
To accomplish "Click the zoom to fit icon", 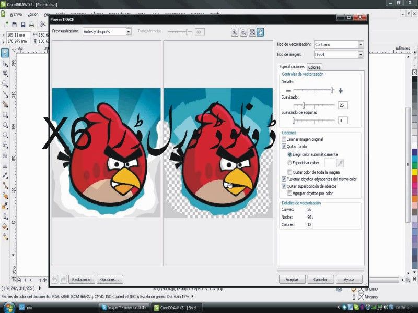I will (252, 32).
